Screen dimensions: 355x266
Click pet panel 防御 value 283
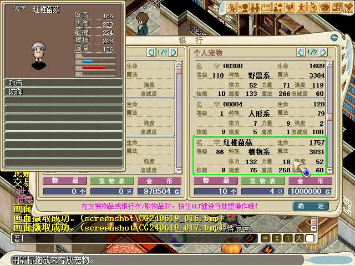coord(108,24)
